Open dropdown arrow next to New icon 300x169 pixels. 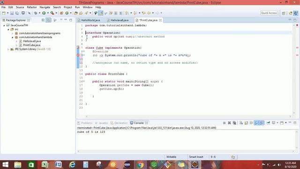[x=7, y=13]
